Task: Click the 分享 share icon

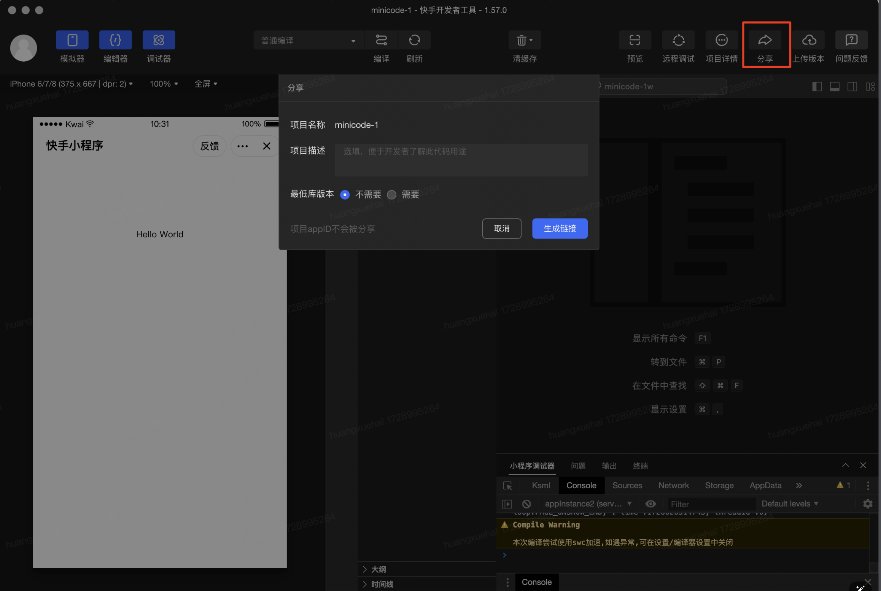Action: click(x=765, y=40)
